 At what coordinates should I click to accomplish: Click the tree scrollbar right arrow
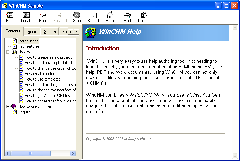(73, 153)
